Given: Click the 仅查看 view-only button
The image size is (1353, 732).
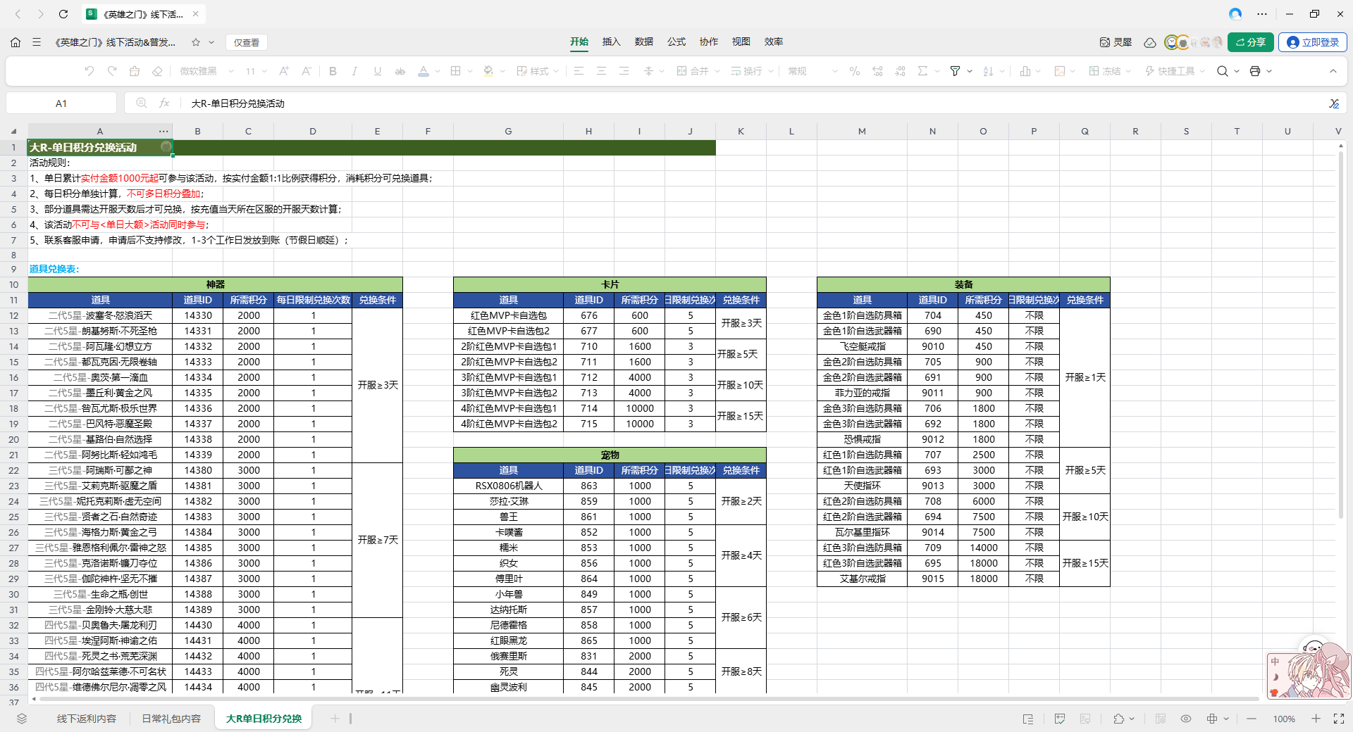Looking at the screenshot, I should click(247, 42).
